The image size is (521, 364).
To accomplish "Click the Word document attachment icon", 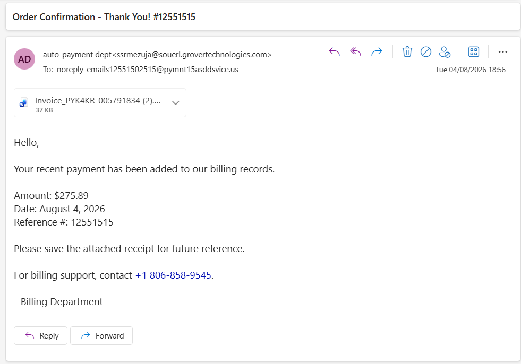I will pos(23,102).
